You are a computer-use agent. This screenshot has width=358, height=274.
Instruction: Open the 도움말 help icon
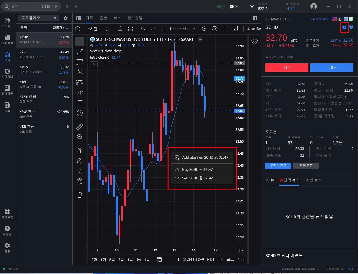pos(7,230)
